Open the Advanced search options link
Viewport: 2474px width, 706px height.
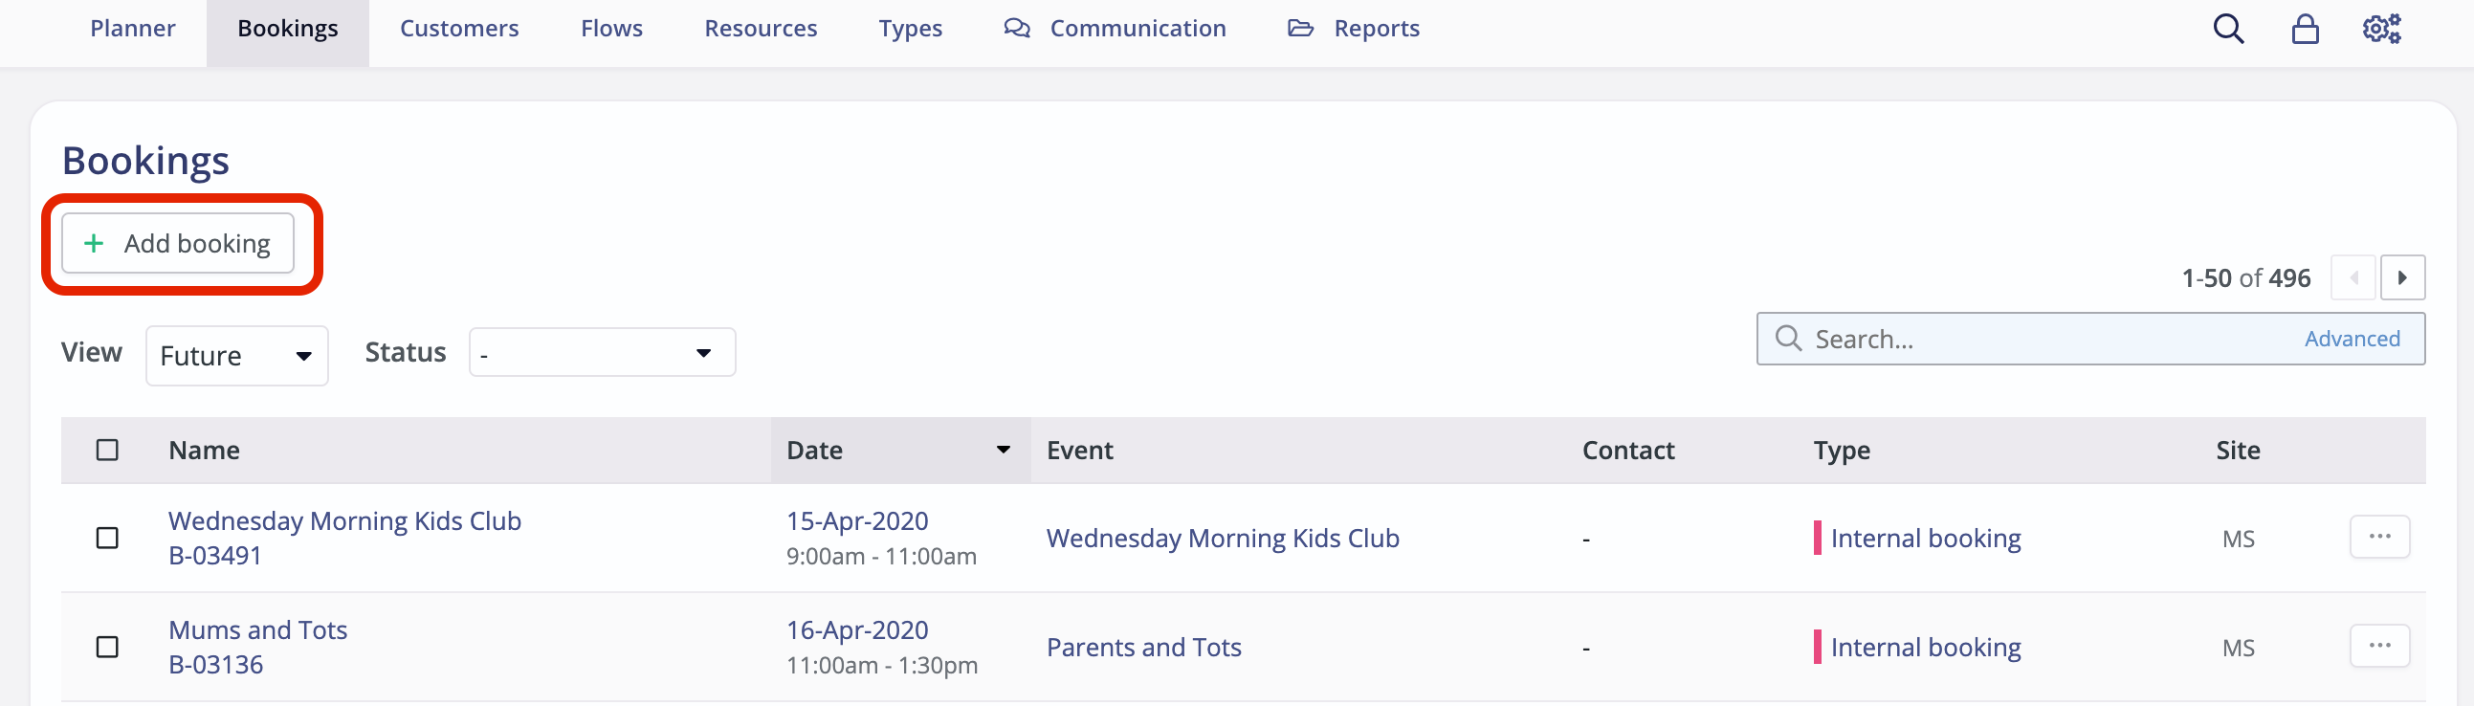2353,338
